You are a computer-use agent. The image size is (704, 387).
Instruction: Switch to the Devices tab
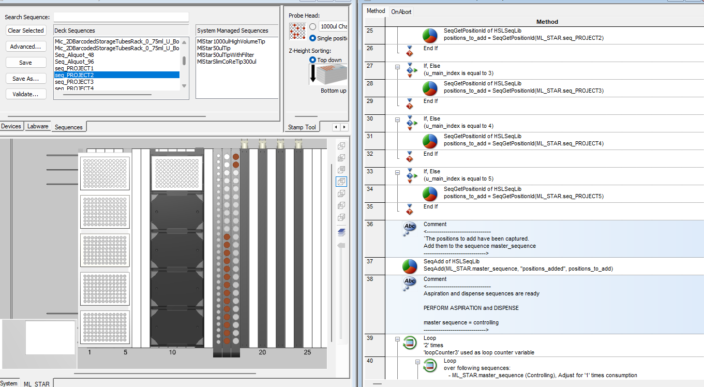[11, 126]
